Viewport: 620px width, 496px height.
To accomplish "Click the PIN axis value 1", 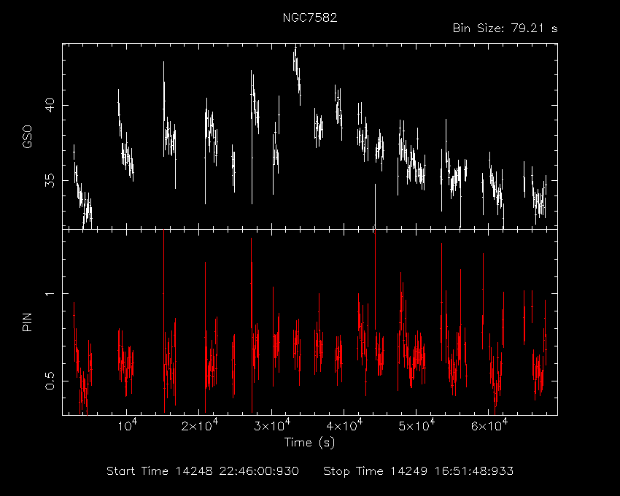I will point(50,294).
